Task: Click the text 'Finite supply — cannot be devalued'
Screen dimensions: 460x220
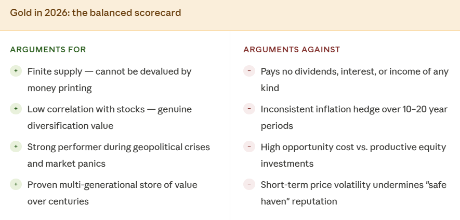Action: click(104, 71)
